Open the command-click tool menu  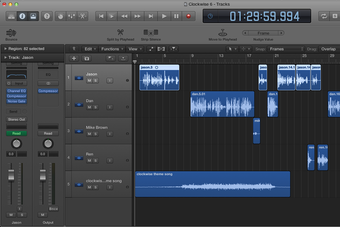[x=246, y=49]
